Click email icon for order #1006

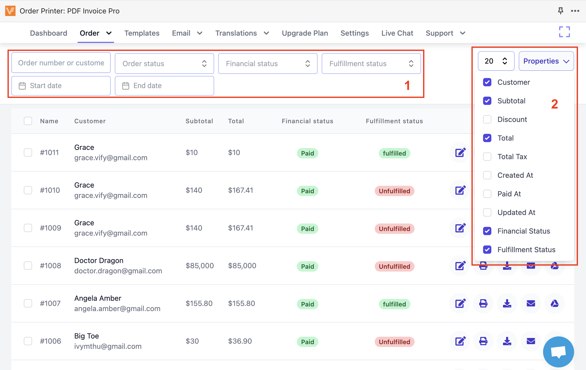tap(531, 341)
